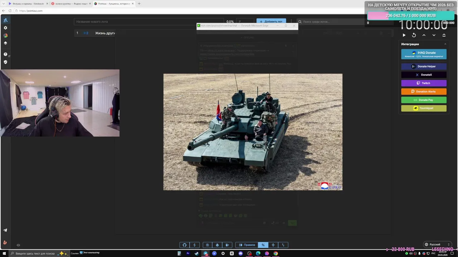Click the tank image thumbnail
This screenshot has height=257, width=458.
pos(253,132)
